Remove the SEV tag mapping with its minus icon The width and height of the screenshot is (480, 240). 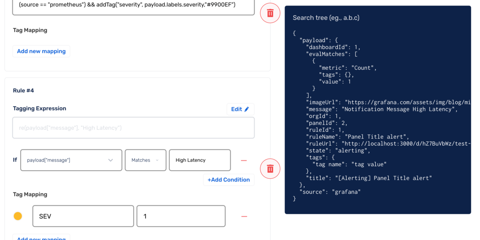(x=244, y=216)
